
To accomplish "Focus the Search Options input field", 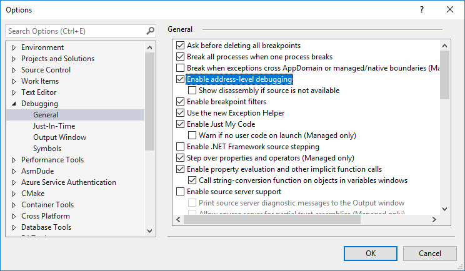I will click(x=75, y=31).
